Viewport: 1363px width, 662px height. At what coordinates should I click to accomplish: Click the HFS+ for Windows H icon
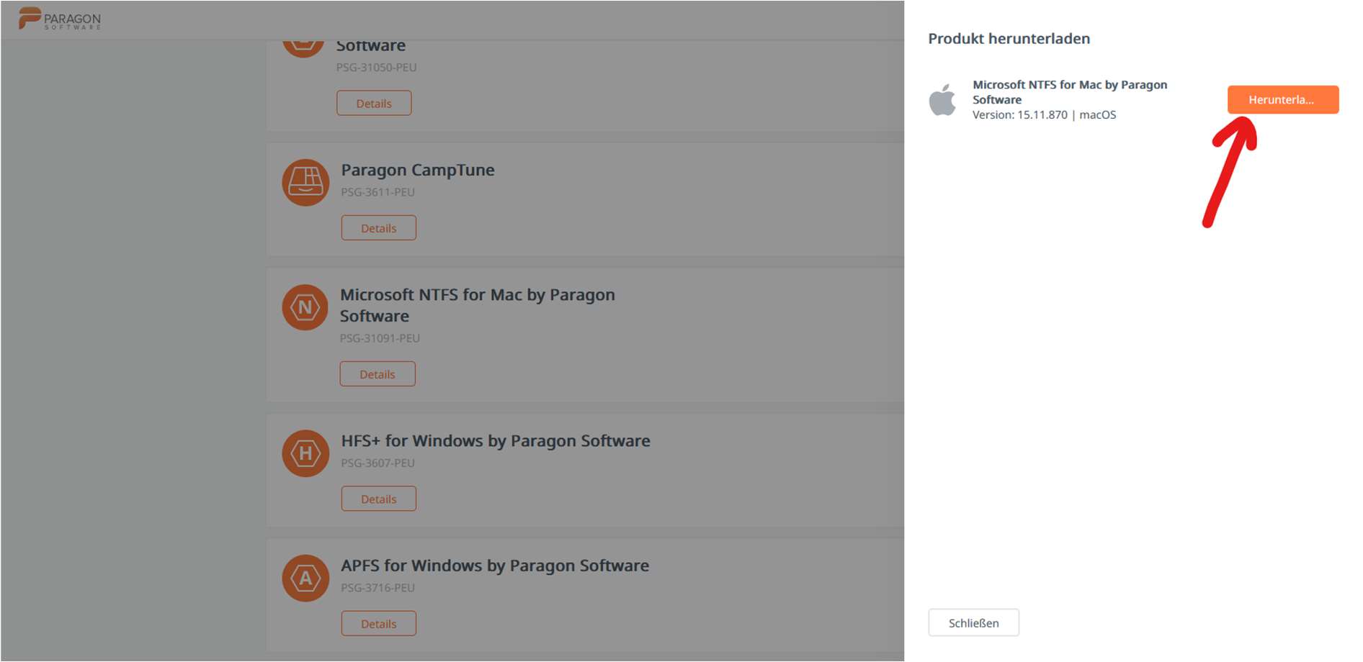[x=305, y=453]
